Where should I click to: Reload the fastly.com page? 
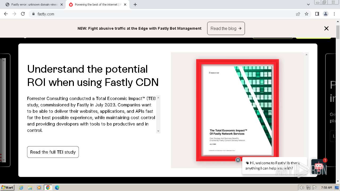[x=23, y=14]
